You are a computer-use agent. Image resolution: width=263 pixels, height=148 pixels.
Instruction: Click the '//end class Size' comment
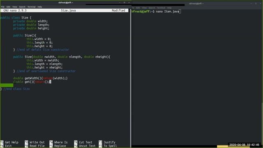[16, 89]
